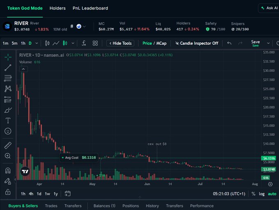The height and width of the screenshot is (210, 279).
Task: Open the Buyers & Sellers tab
Action: coord(23,206)
